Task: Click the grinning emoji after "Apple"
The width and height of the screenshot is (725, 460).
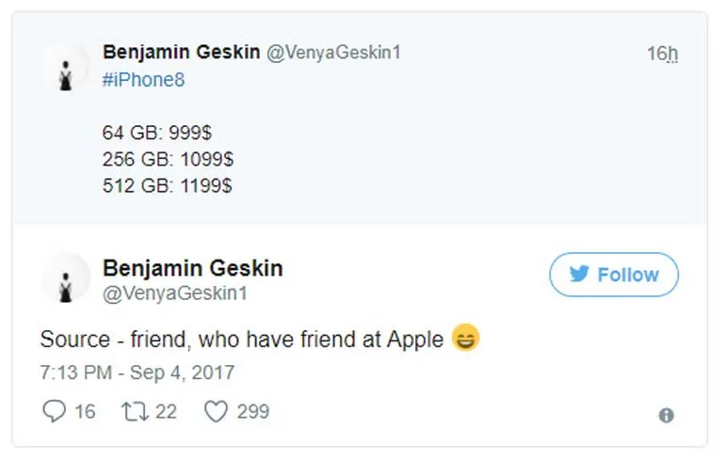Action: (x=465, y=339)
